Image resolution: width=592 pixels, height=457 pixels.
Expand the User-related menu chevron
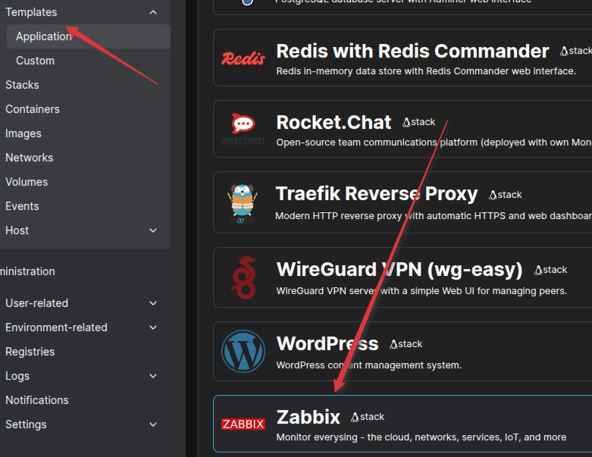tap(153, 303)
